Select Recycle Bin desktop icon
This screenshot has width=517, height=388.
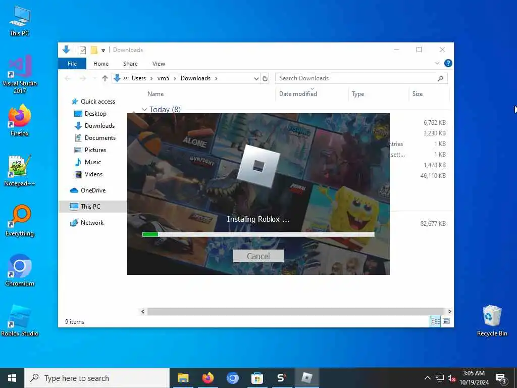[x=492, y=321]
